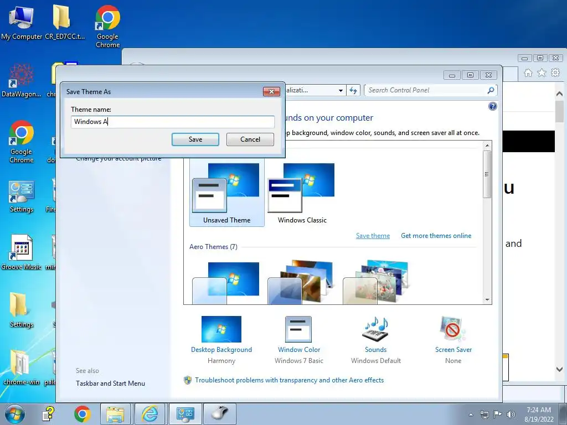The width and height of the screenshot is (567, 425).
Task: Open the DataWagon desktop shortcut
Action: tap(21, 80)
